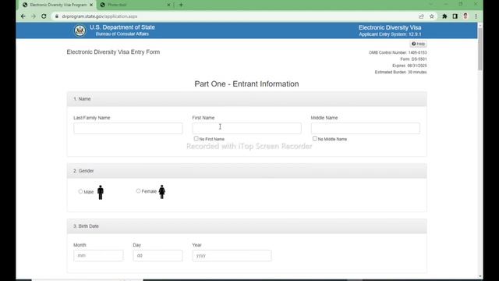The image size is (499, 281).
Task: Click the Electronic Diversity Visa header text
Action: click(x=390, y=28)
